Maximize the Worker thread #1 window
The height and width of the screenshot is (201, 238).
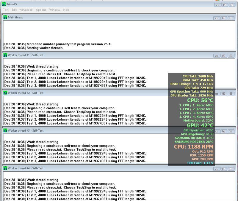[224, 56]
